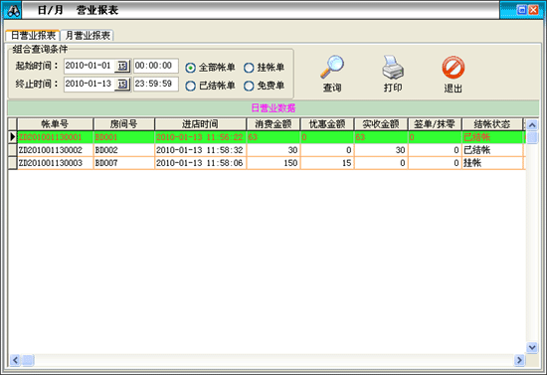Click the horizontal scroll left arrow
Viewport: 547px width, 375px height.
tap(15, 360)
